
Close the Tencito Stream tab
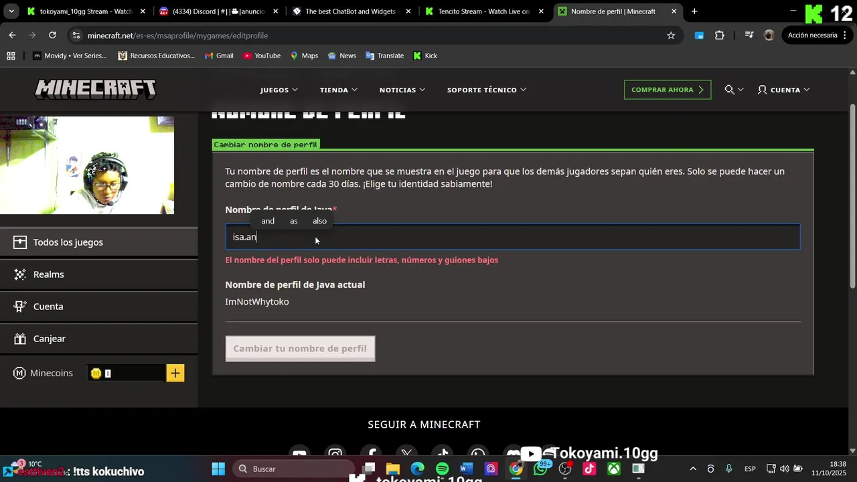[x=541, y=11]
